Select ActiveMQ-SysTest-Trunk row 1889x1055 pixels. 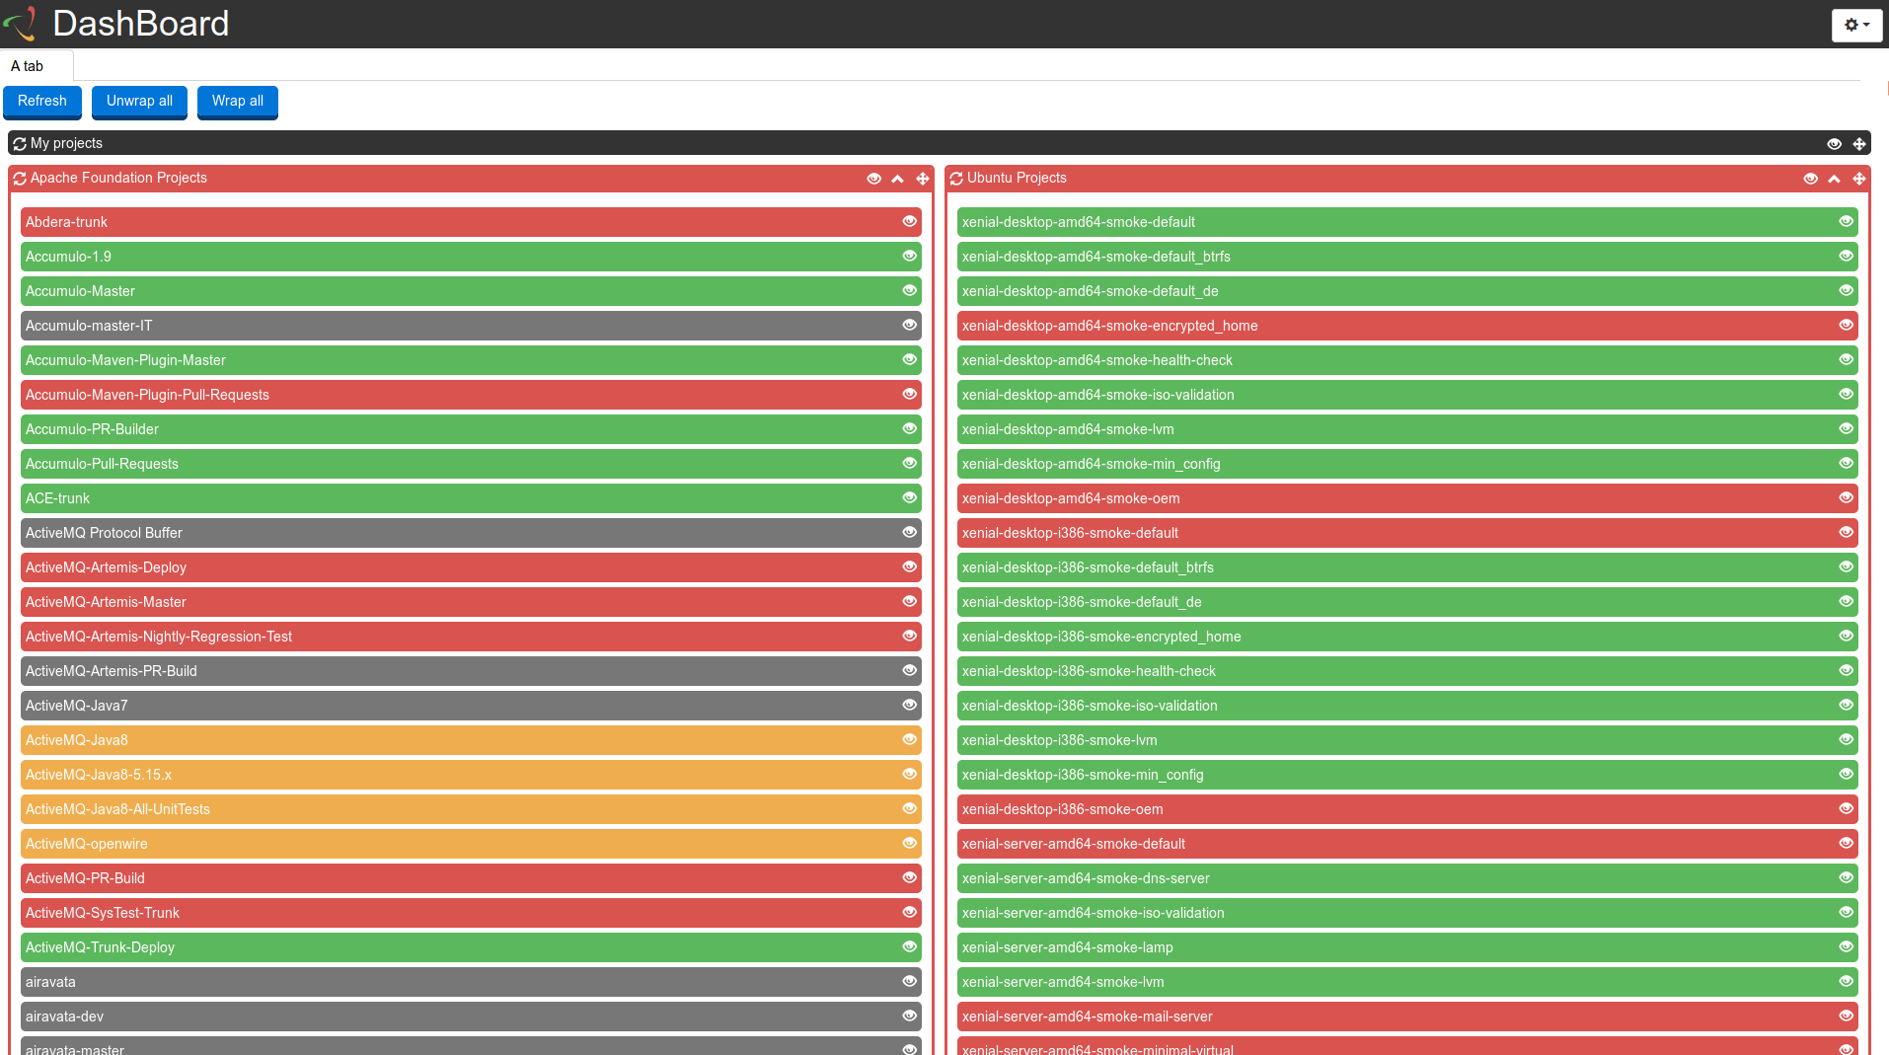471,913
